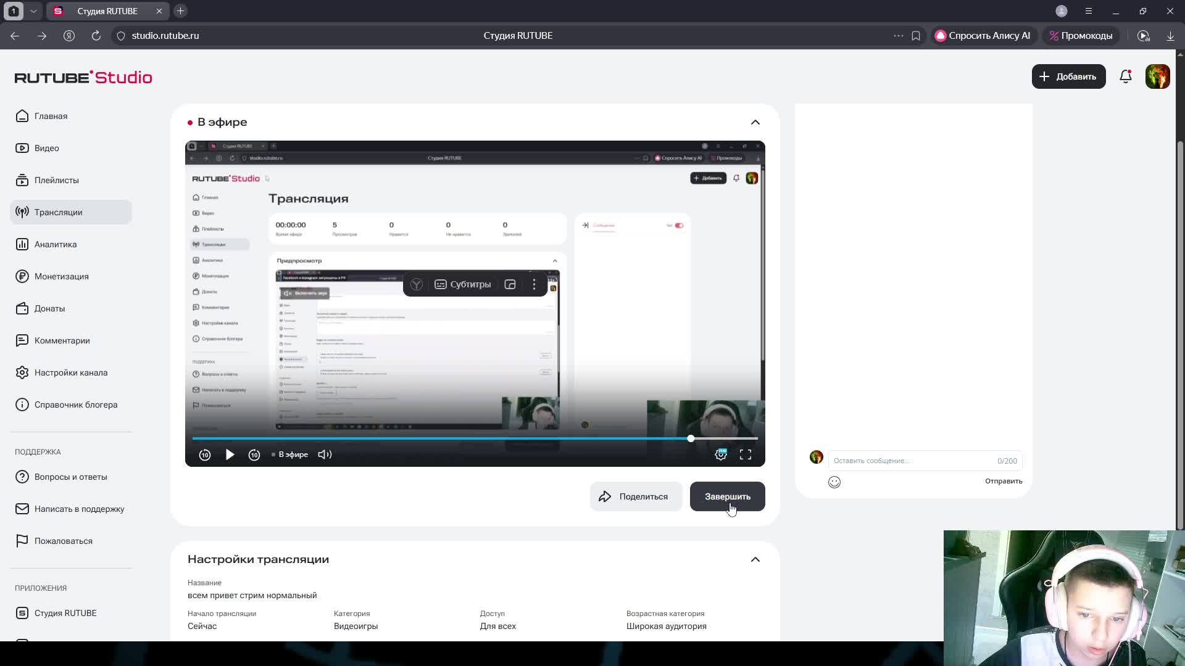Click the Поделиться button

pyautogui.click(x=635, y=496)
